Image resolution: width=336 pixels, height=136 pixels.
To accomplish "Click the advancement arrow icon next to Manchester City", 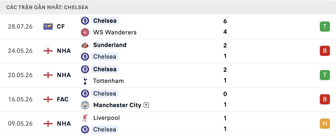I will 146,105.
